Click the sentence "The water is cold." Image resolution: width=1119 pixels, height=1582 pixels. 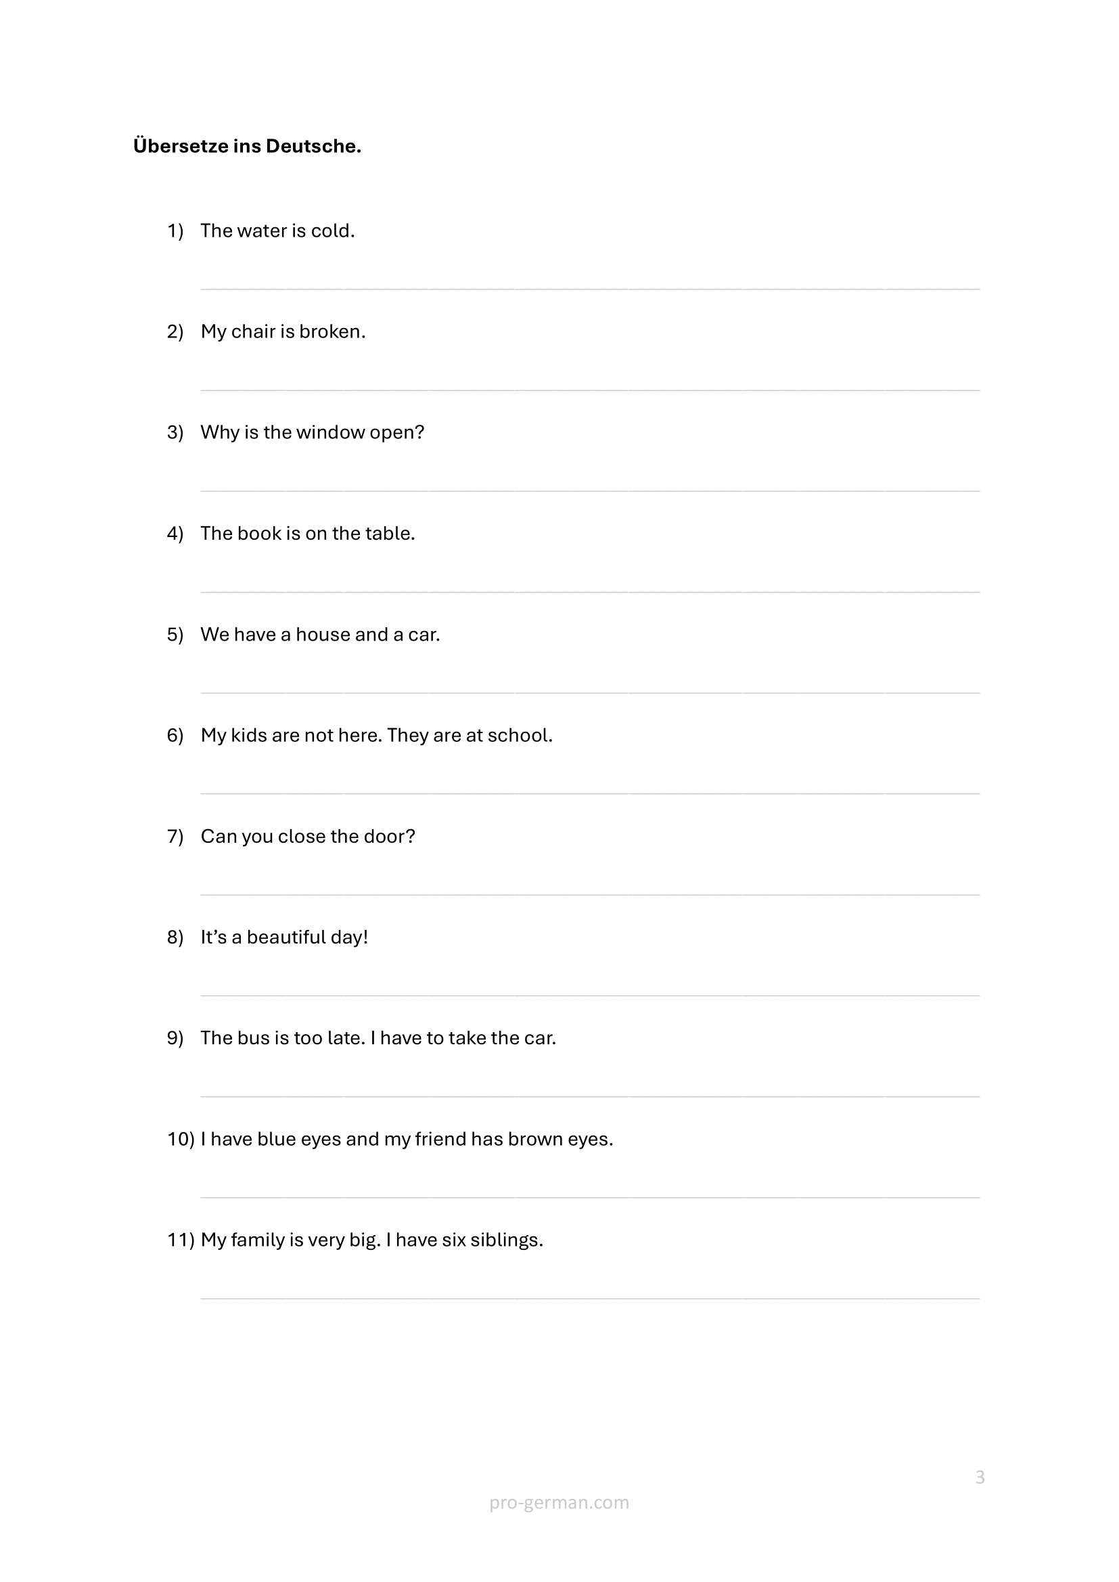(x=277, y=231)
